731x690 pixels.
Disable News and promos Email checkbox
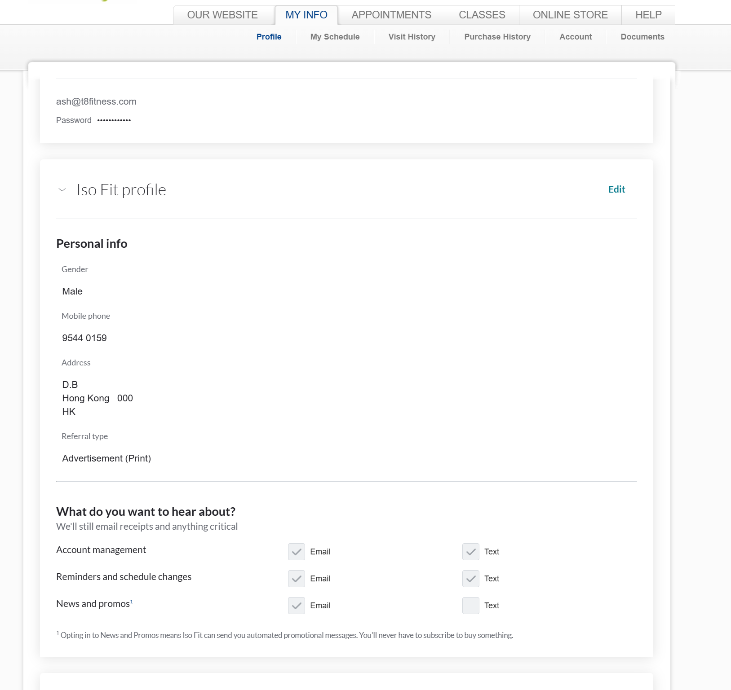297,606
